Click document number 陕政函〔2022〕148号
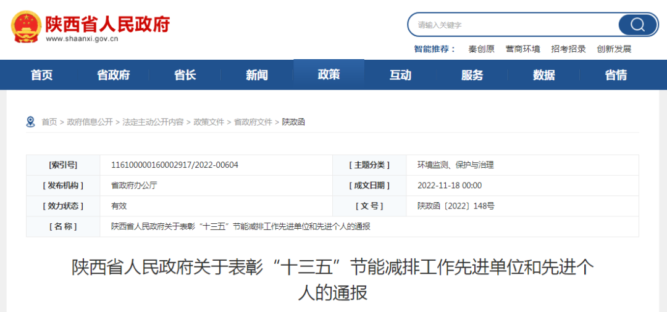Viewport: 667px width, 312px height. (456, 207)
